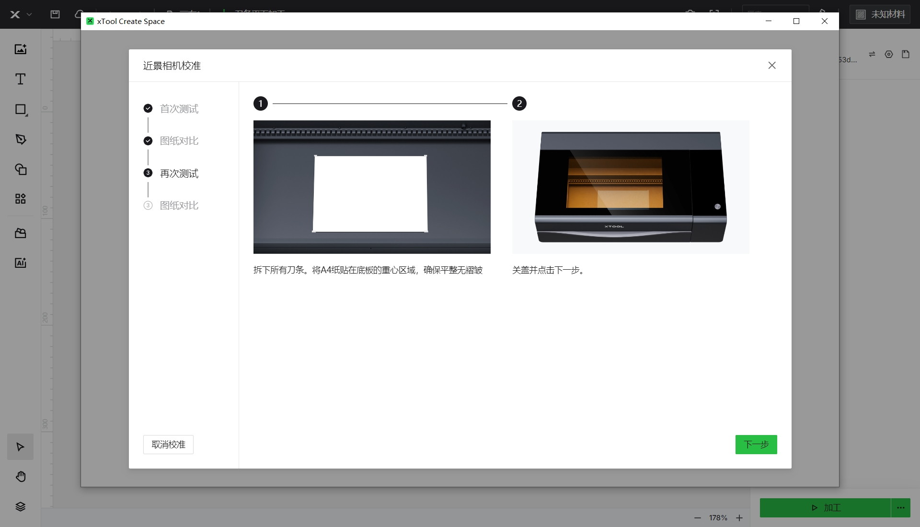Click the A4 paper on baseplate illustration

[372, 187]
